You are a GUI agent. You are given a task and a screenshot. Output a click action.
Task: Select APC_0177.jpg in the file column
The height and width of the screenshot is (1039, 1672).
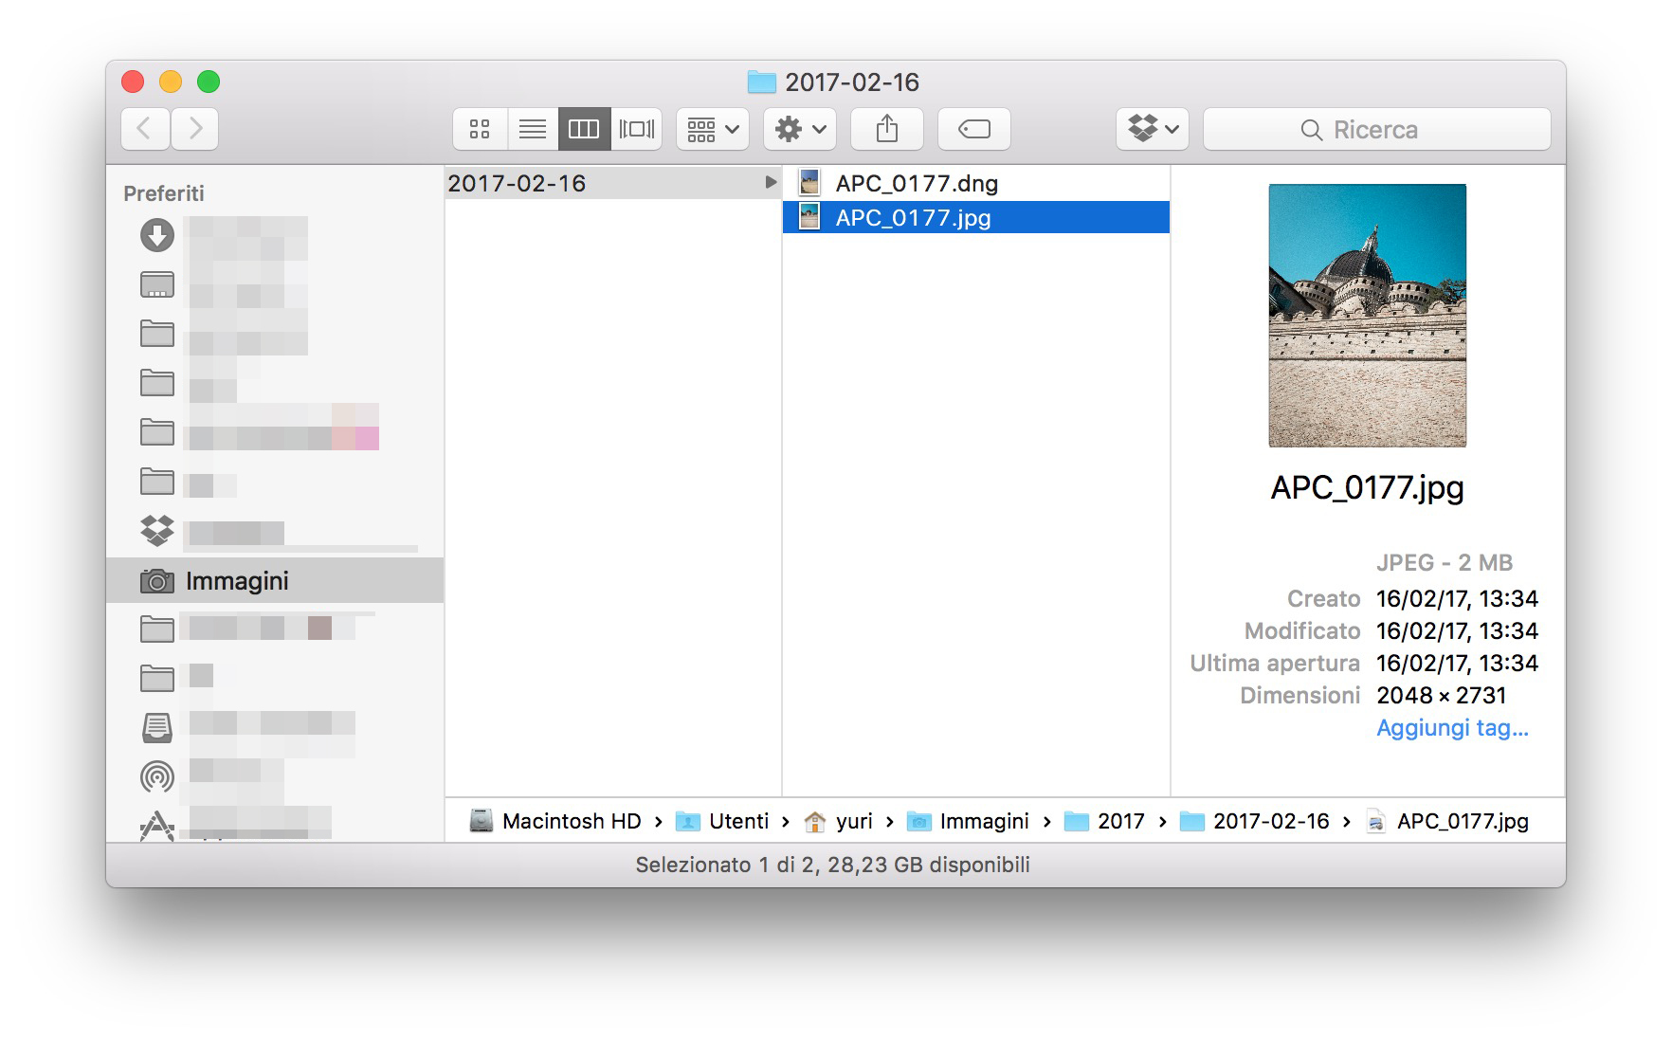tap(976, 217)
